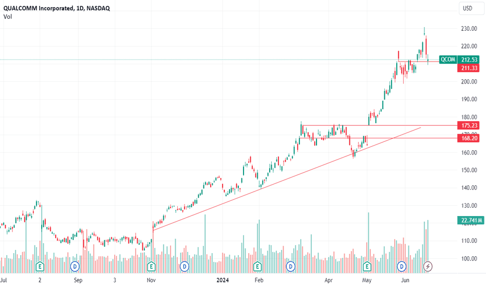
Task: Select the horizontal red line at 175.23
Action: coord(380,126)
